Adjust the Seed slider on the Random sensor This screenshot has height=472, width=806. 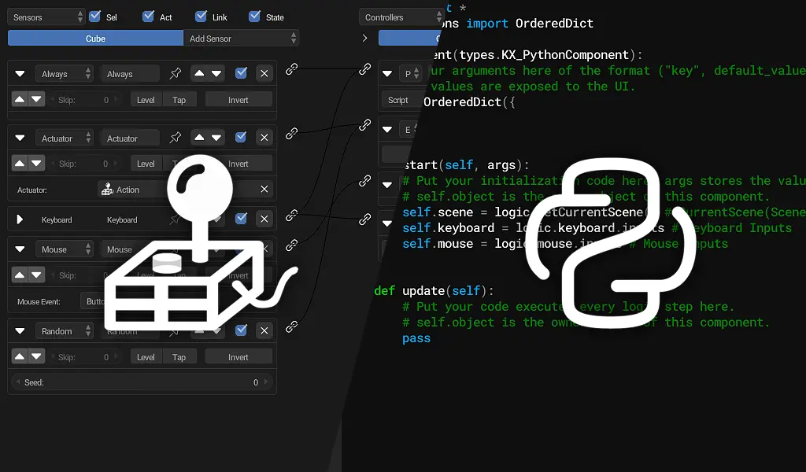click(x=142, y=382)
